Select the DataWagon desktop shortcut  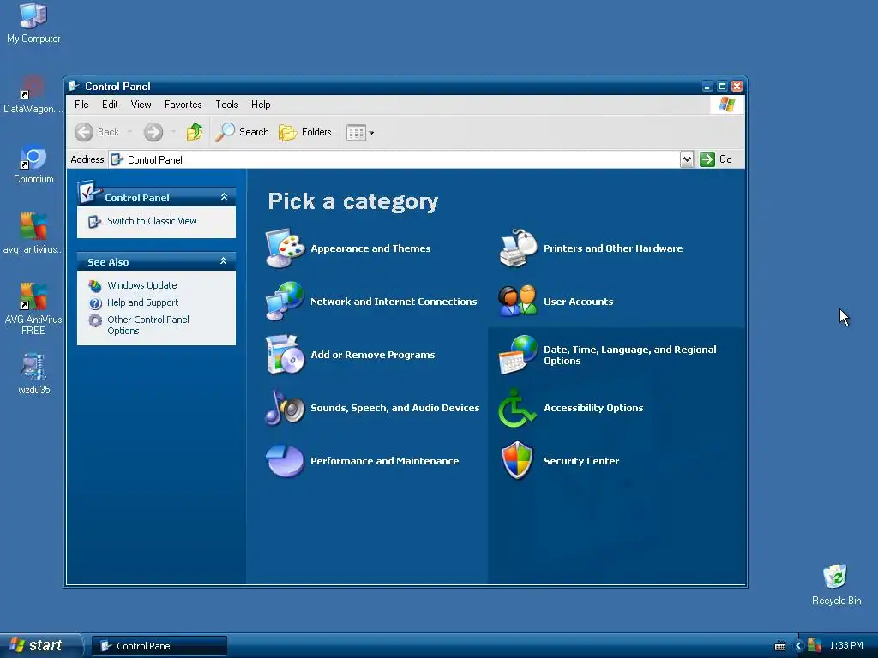click(33, 94)
